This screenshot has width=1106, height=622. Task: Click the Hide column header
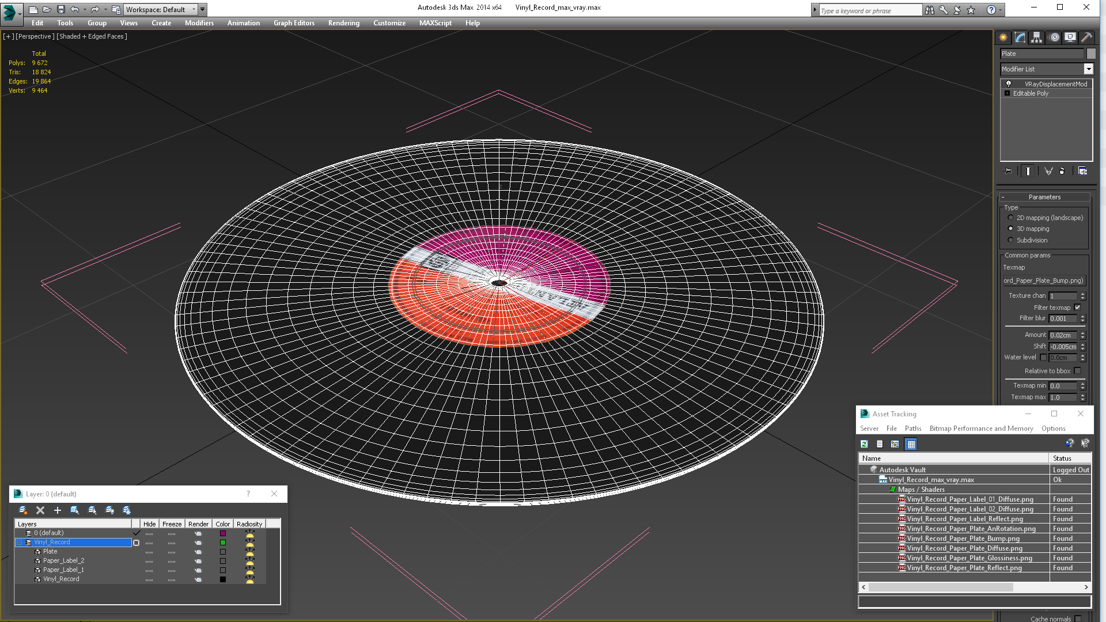pos(149,524)
